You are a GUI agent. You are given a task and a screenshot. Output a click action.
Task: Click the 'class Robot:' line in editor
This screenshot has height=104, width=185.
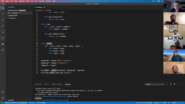pyautogui.click(x=47, y=44)
